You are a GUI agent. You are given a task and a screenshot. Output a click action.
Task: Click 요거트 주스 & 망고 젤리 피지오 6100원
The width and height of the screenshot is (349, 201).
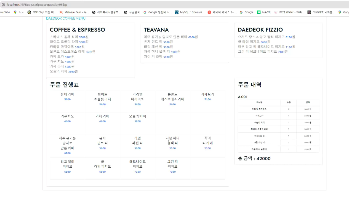(x=267, y=37)
